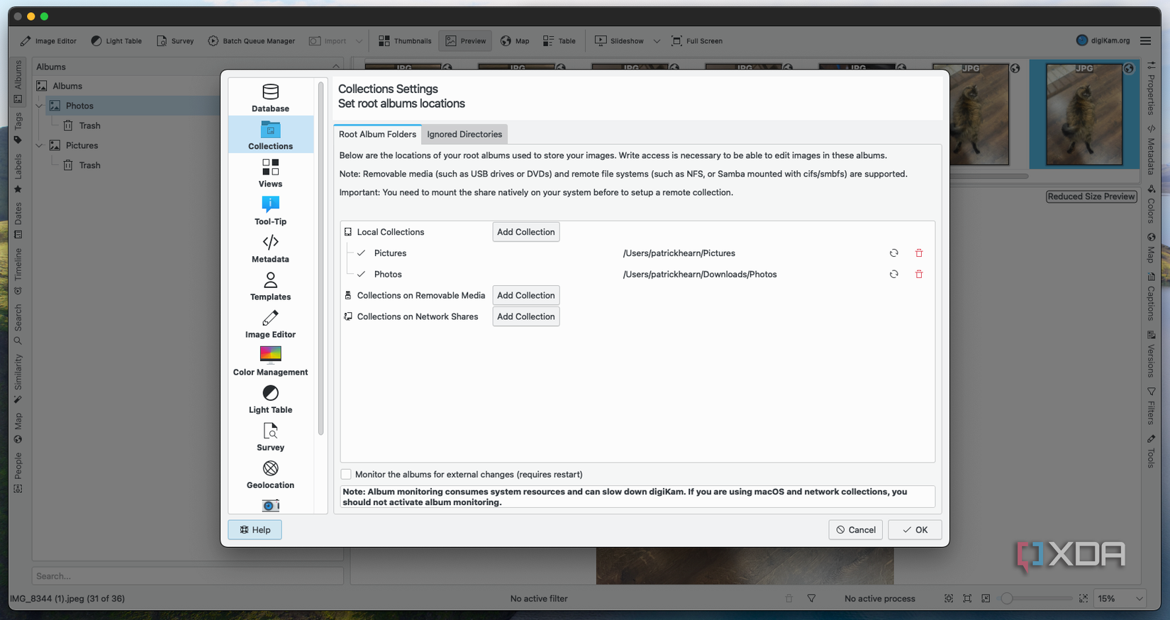The height and width of the screenshot is (620, 1170).
Task: Delete the Pictures collection
Action: [x=919, y=253]
